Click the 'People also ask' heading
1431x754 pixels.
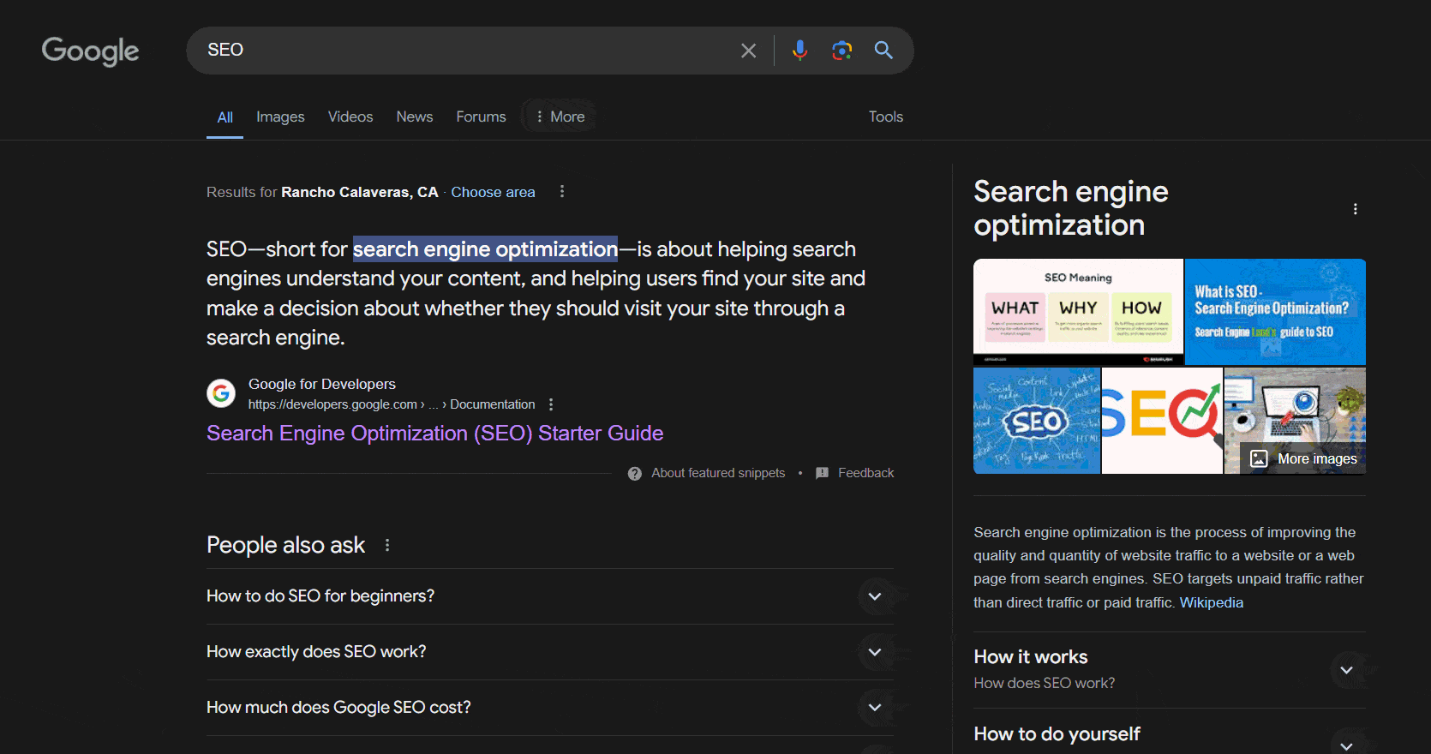pos(285,545)
